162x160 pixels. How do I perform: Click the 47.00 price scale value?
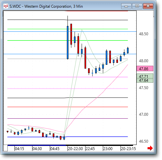[144, 114]
